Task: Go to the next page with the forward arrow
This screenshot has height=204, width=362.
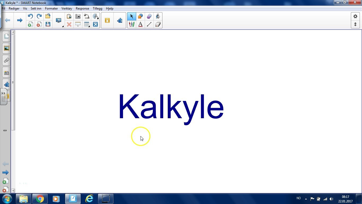Action: (x=20, y=20)
